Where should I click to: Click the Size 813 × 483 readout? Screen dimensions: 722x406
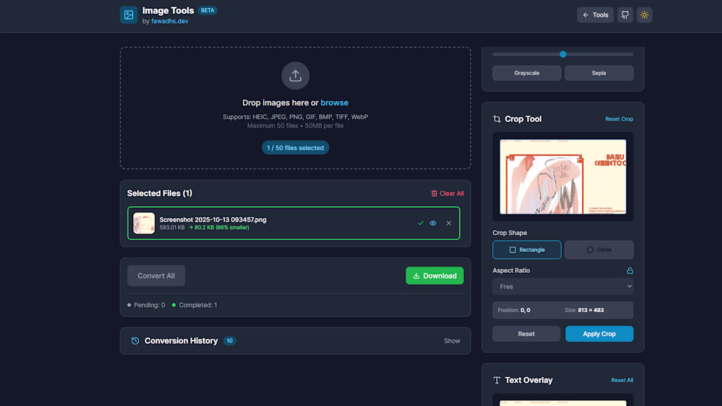[x=584, y=310]
